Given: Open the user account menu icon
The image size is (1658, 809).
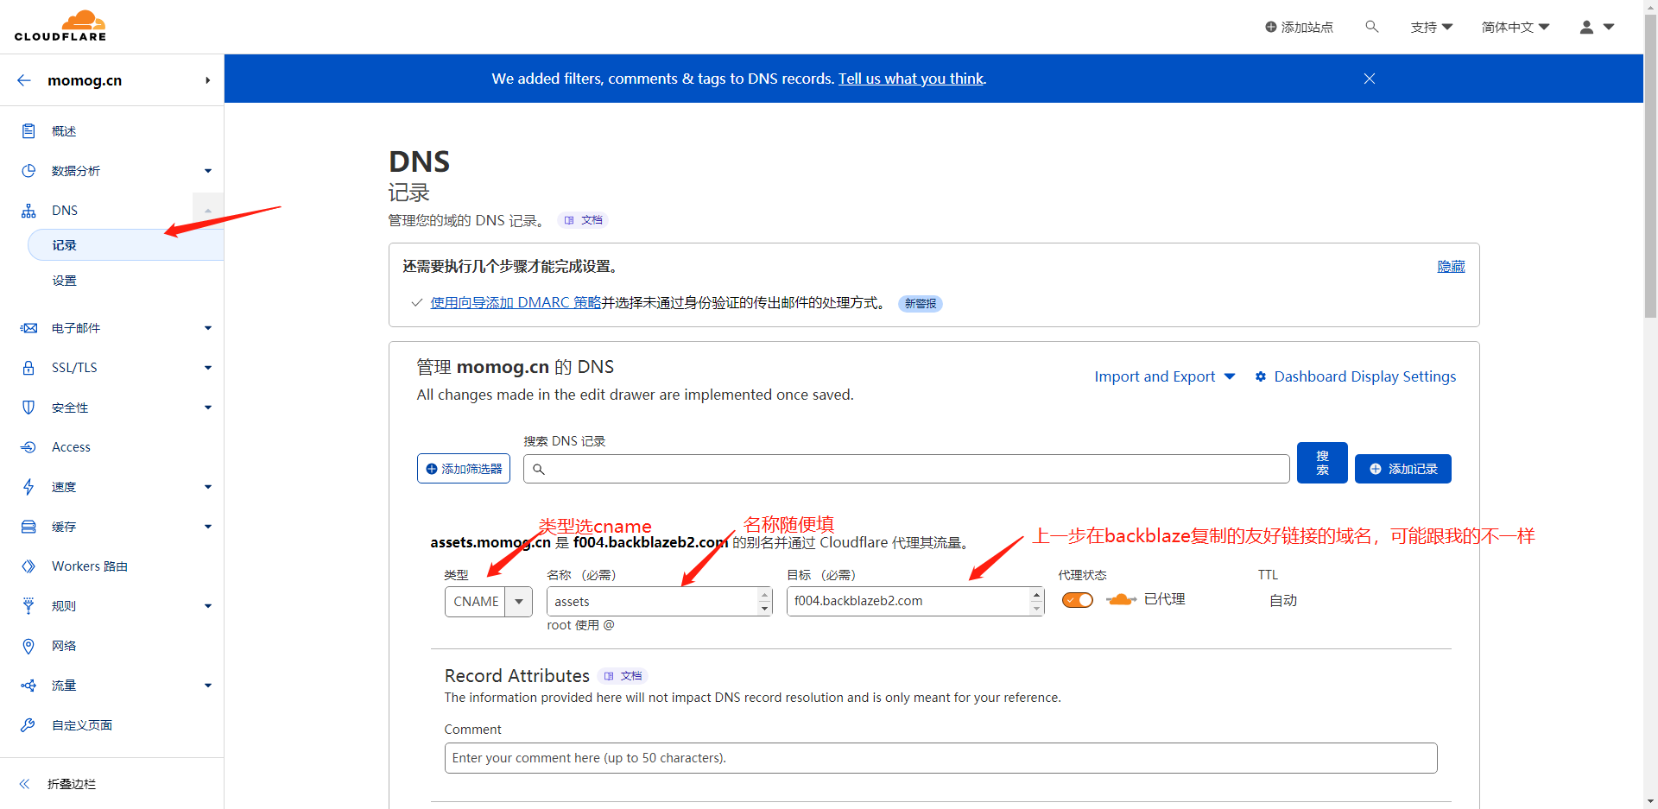Looking at the screenshot, I should point(1586,27).
